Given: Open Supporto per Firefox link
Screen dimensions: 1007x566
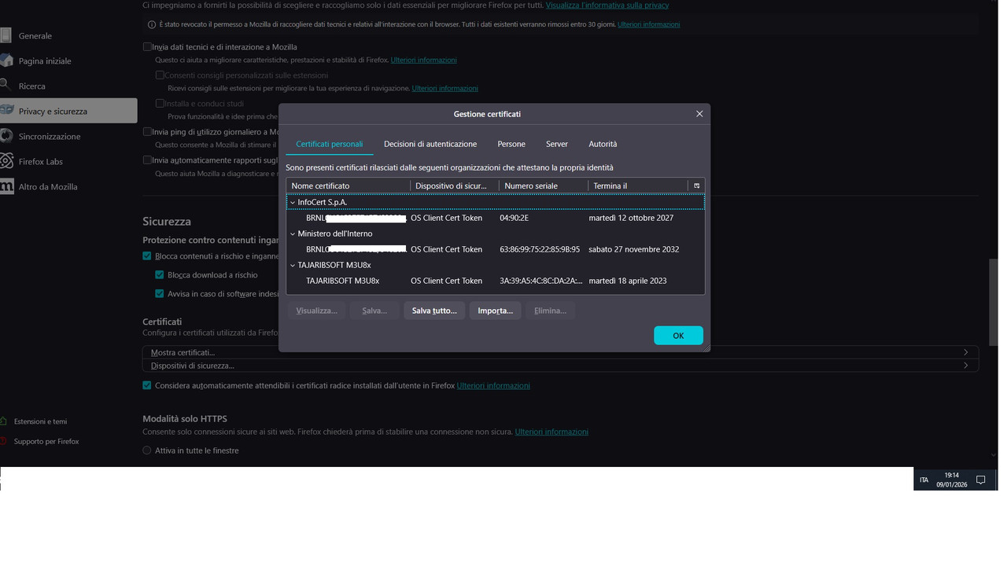Looking at the screenshot, I should coord(46,441).
